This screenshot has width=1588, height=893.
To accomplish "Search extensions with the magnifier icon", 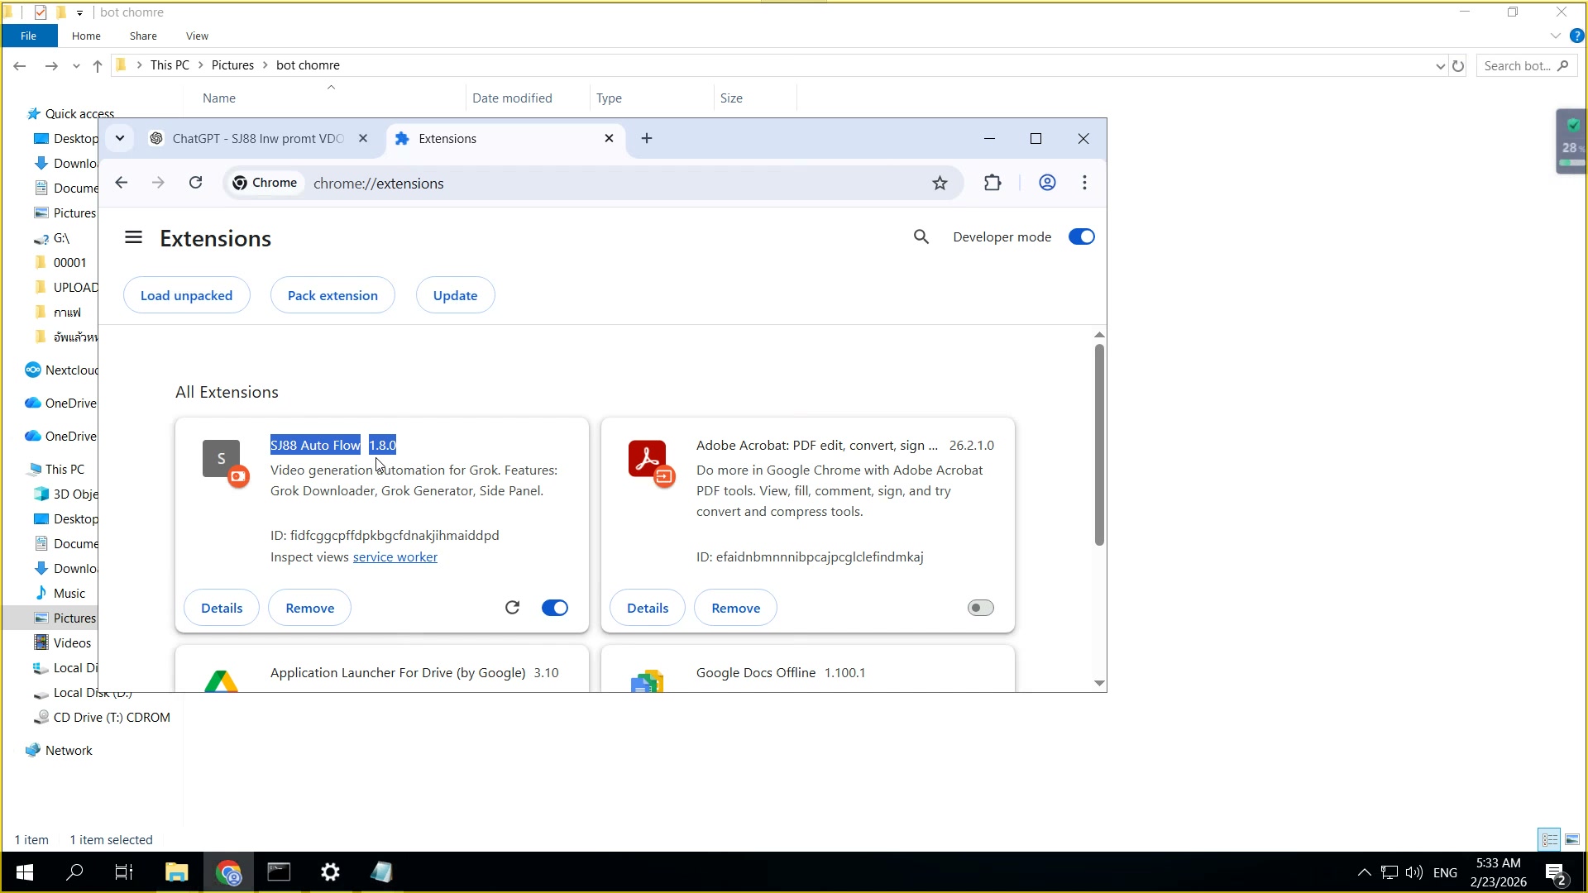I will coord(921,237).
